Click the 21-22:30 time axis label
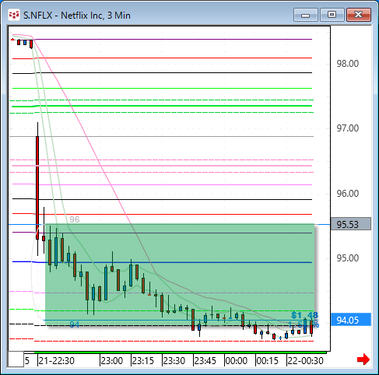This screenshot has height=375, width=379. point(56,361)
